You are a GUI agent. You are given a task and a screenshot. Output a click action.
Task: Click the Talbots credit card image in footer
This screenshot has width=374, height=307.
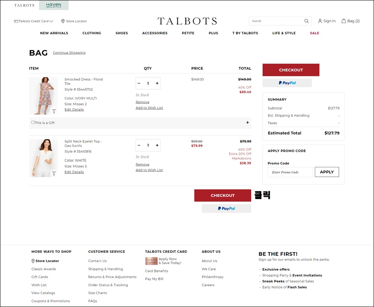151,261
